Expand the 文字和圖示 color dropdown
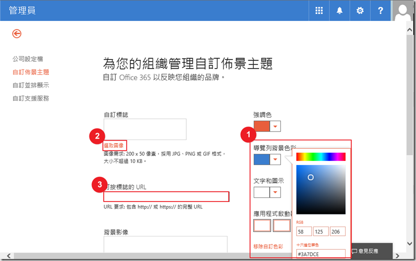Viewport: 416px width, 261px height. pos(275,192)
